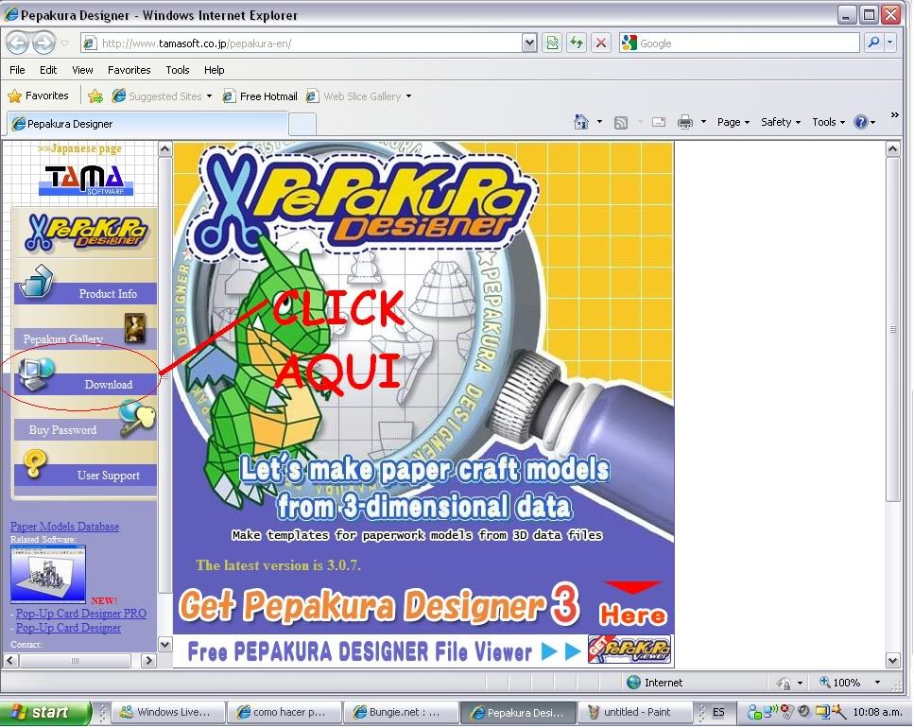
Task: Open the zoom level 100% dropdown
Action: (x=876, y=683)
